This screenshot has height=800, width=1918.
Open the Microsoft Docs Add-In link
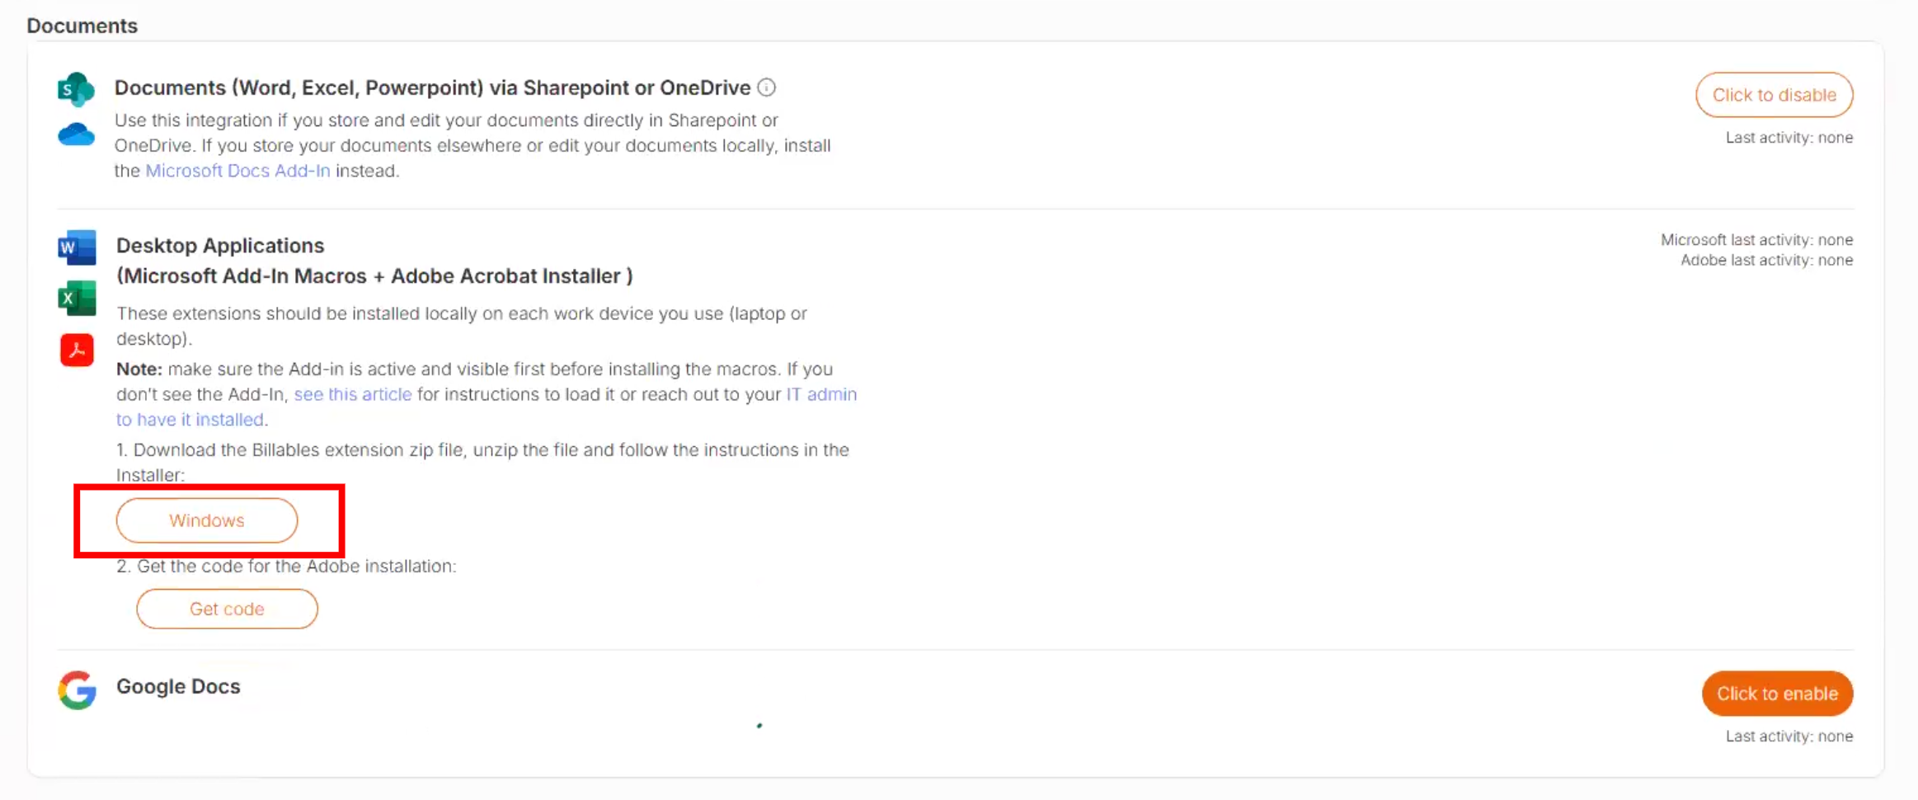237,171
